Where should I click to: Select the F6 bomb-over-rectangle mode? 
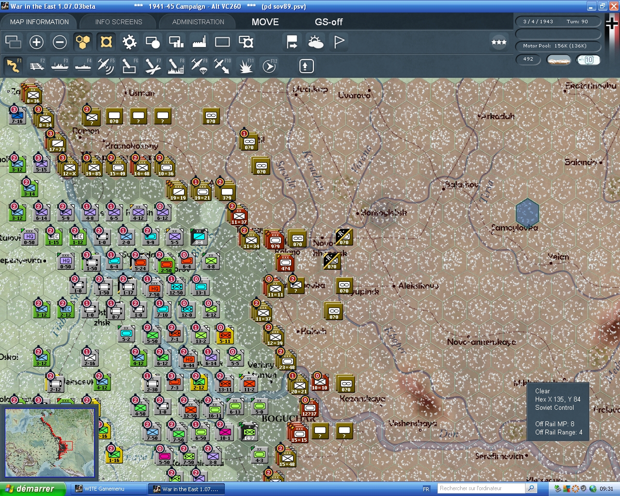point(129,65)
